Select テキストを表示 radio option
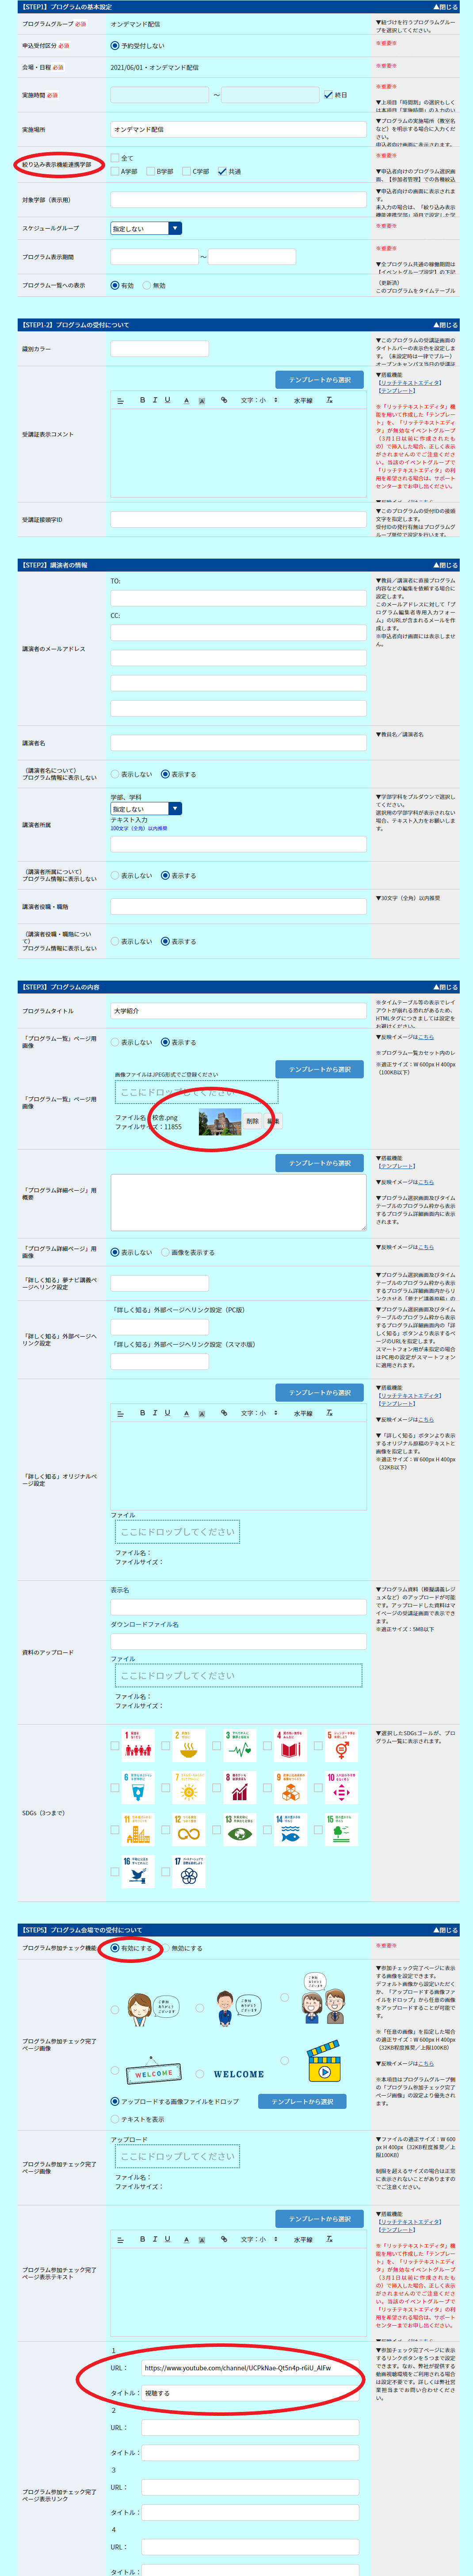The width and height of the screenshot is (473, 2576). tap(115, 2118)
